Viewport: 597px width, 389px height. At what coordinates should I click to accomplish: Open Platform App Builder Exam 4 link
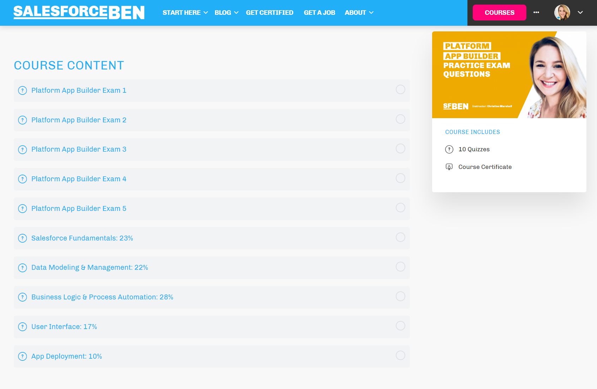click(x=79, y=179)
